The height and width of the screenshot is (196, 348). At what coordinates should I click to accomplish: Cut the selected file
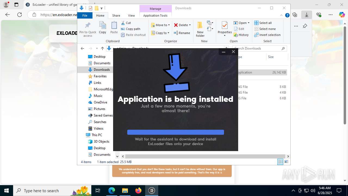coord(126,23)
